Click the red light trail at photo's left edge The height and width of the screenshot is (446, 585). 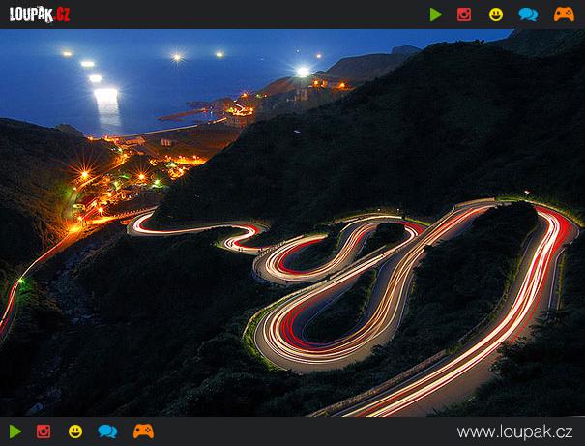point(8,310)
